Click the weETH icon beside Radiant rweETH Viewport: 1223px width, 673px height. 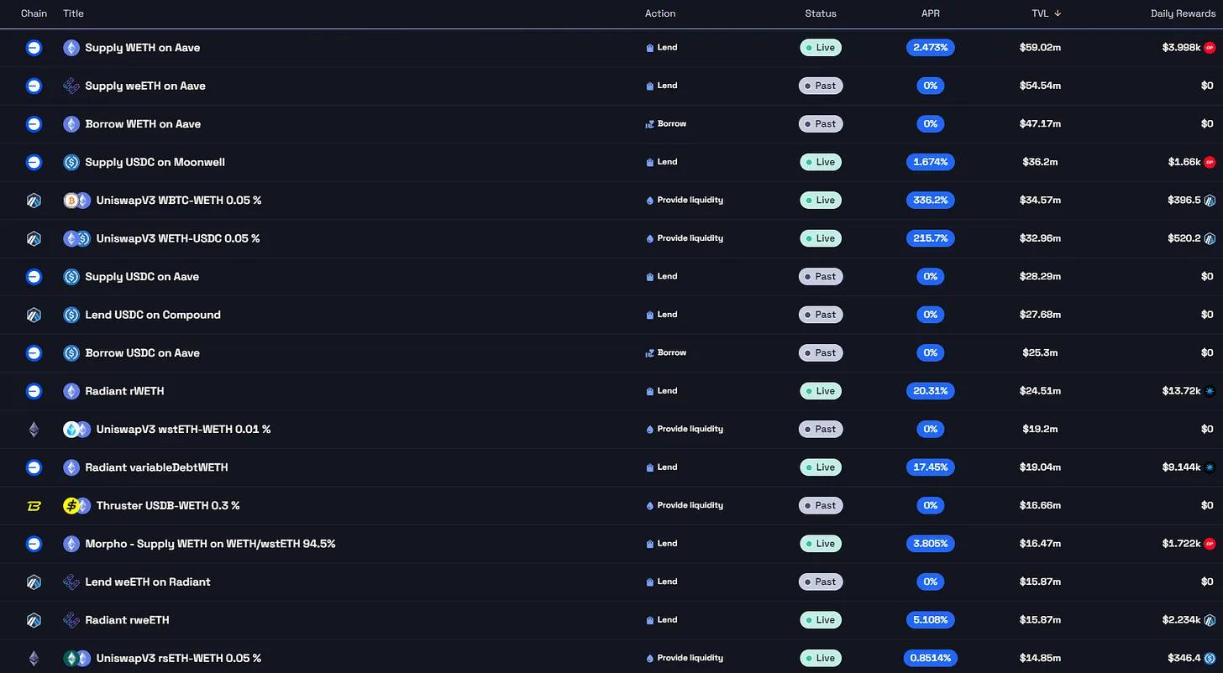tap(71, 620)
